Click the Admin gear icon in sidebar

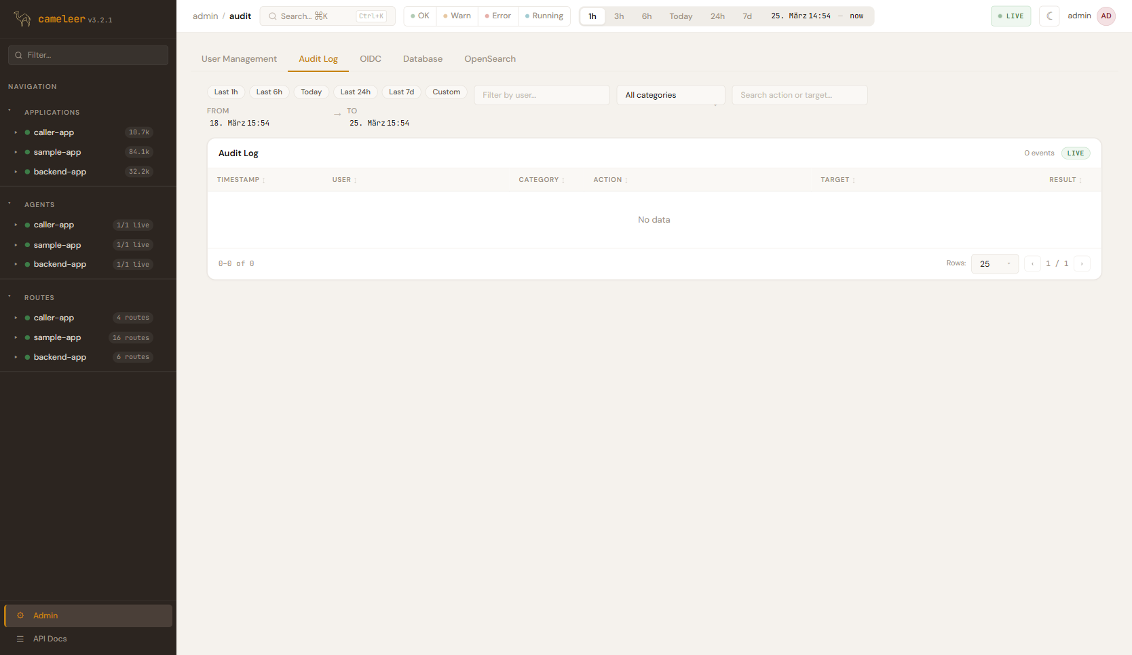(20, 616)
